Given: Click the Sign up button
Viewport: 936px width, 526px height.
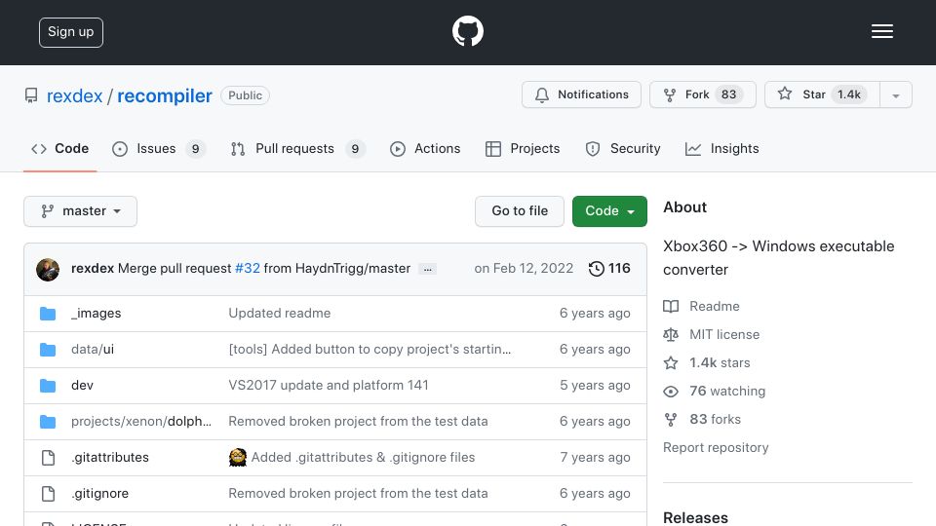Looking at the screenshot, I should 71,32.
